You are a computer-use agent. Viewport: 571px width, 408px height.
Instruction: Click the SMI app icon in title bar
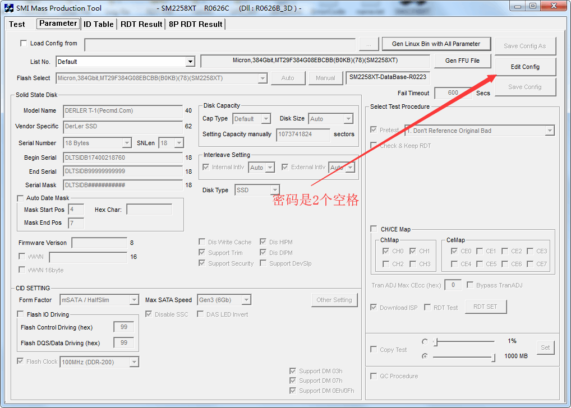(x=9, y=7)
